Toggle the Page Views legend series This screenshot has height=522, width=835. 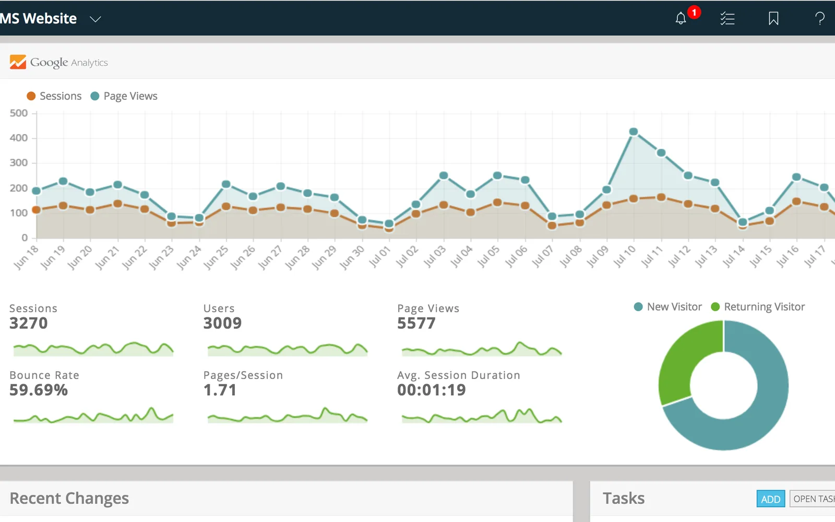[x=124, y=96]
